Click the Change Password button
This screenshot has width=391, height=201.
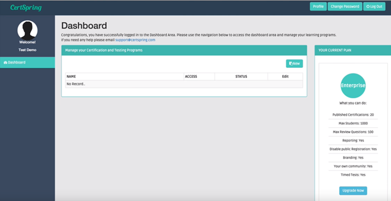(345, 7)
